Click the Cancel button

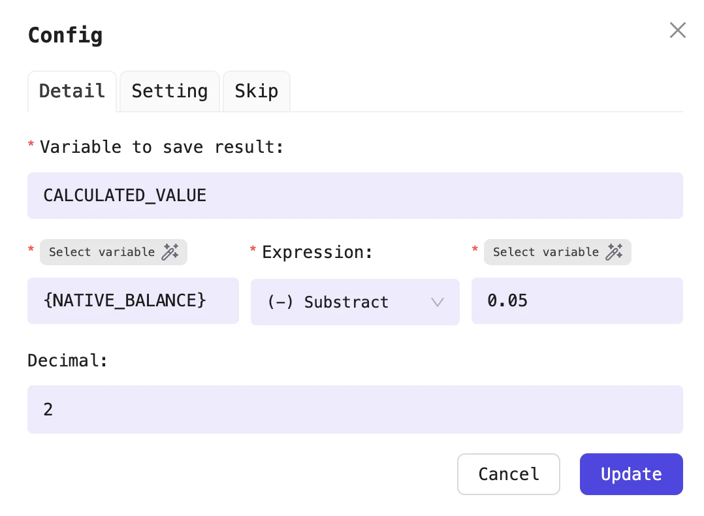(508, 474)
